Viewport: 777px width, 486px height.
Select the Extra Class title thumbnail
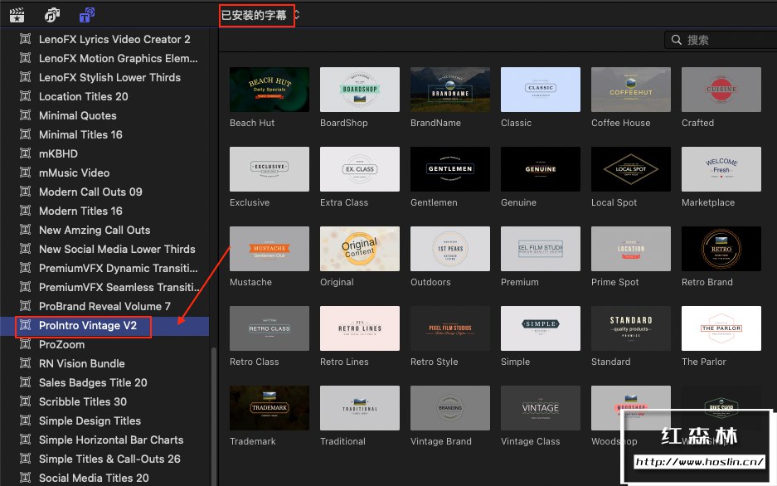pyautogui.click(x=360, y=169)
